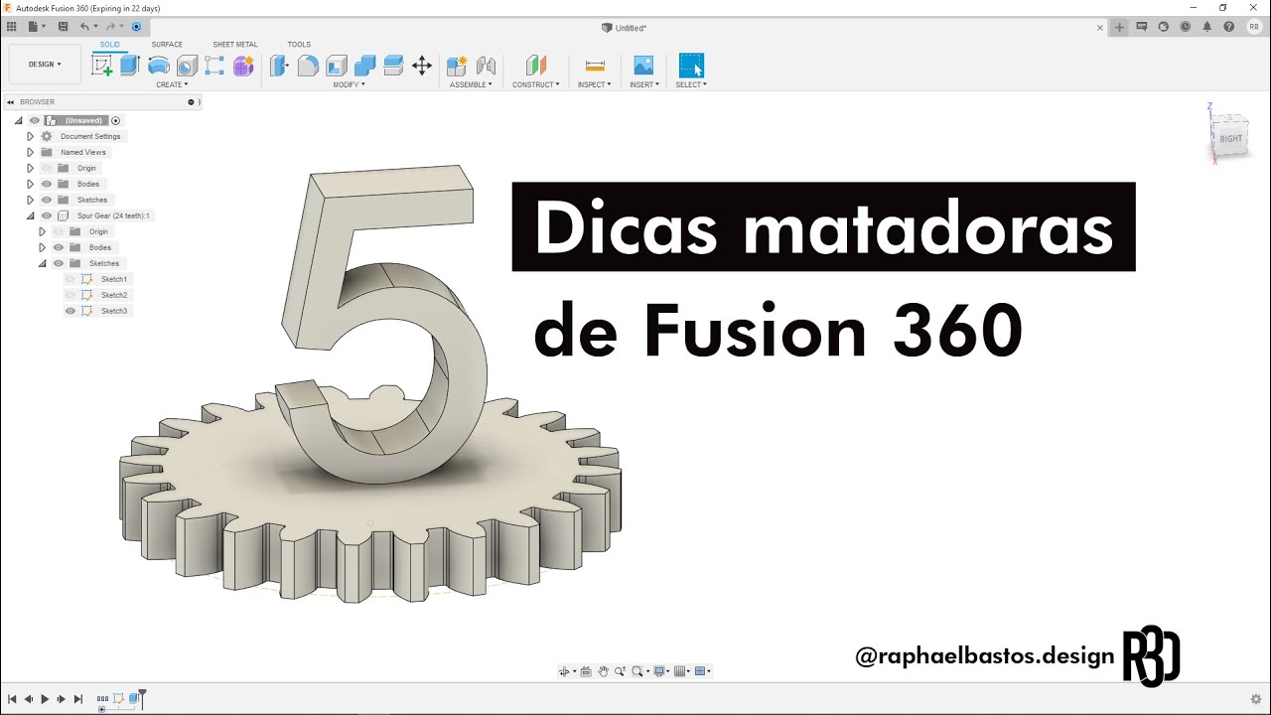
Task: Switch to the SOLID tab
Action: pyautogui.click(x=110, y=45)
